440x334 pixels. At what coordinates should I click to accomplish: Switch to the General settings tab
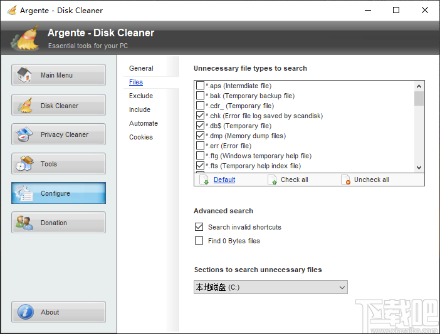141,68
